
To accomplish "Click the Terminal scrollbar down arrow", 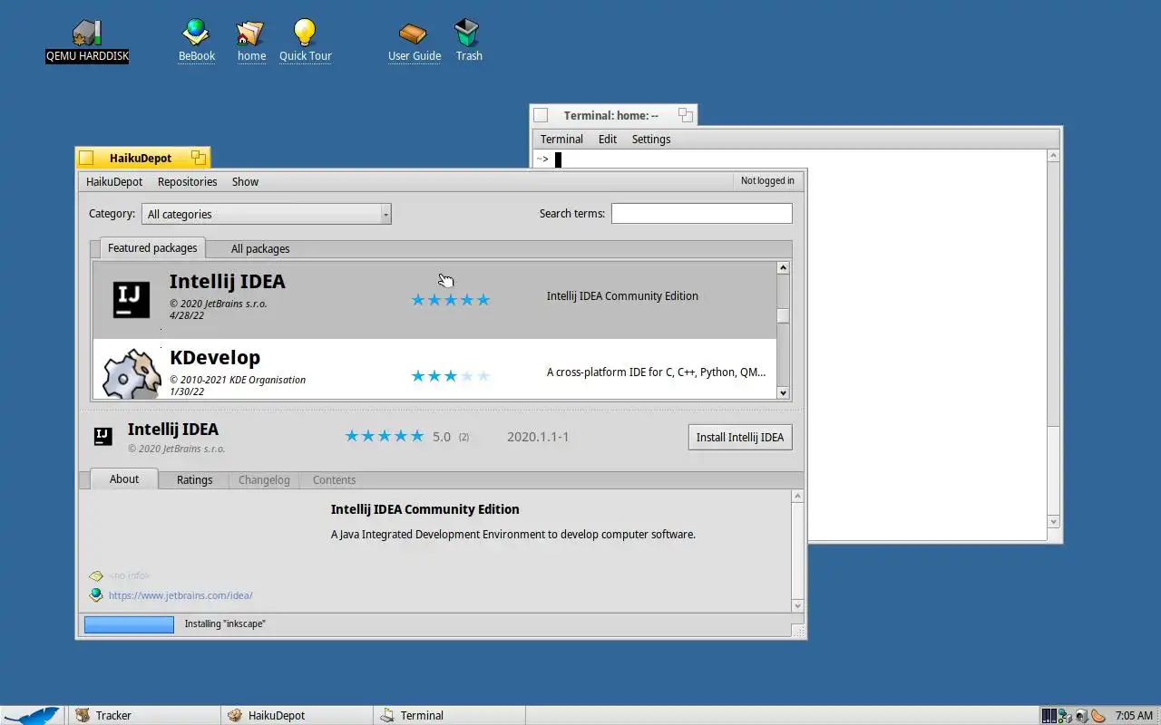I will pyautogui.click(x=1053, y=521).
